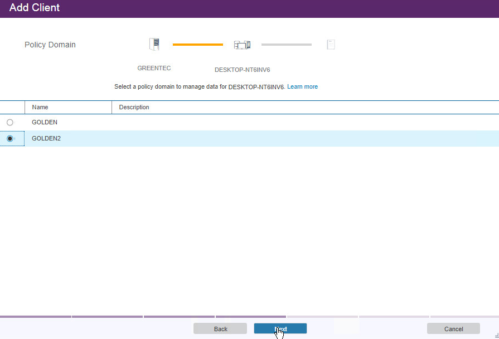Click the orange progress connector line

pyautogui.click(x=197, y=45)
